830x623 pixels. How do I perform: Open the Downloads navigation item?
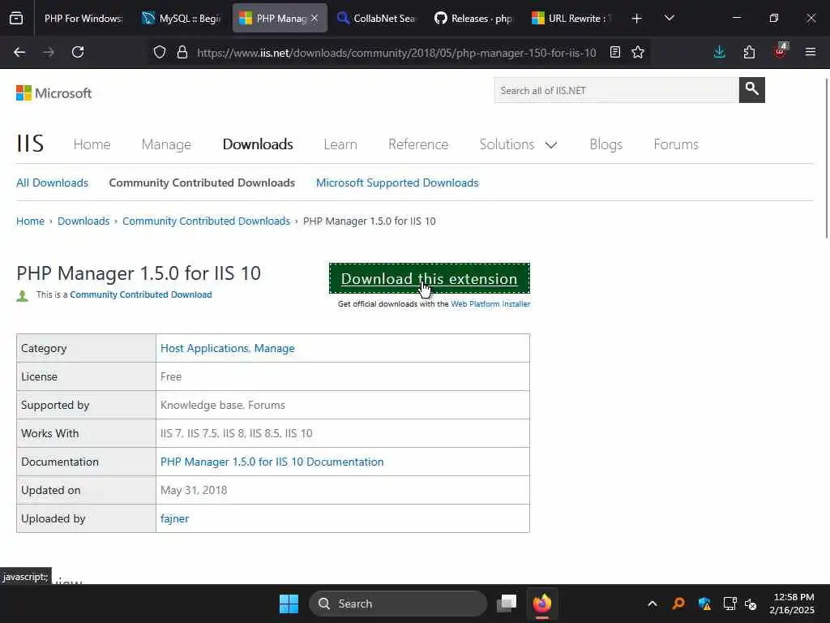coord(258,144)
